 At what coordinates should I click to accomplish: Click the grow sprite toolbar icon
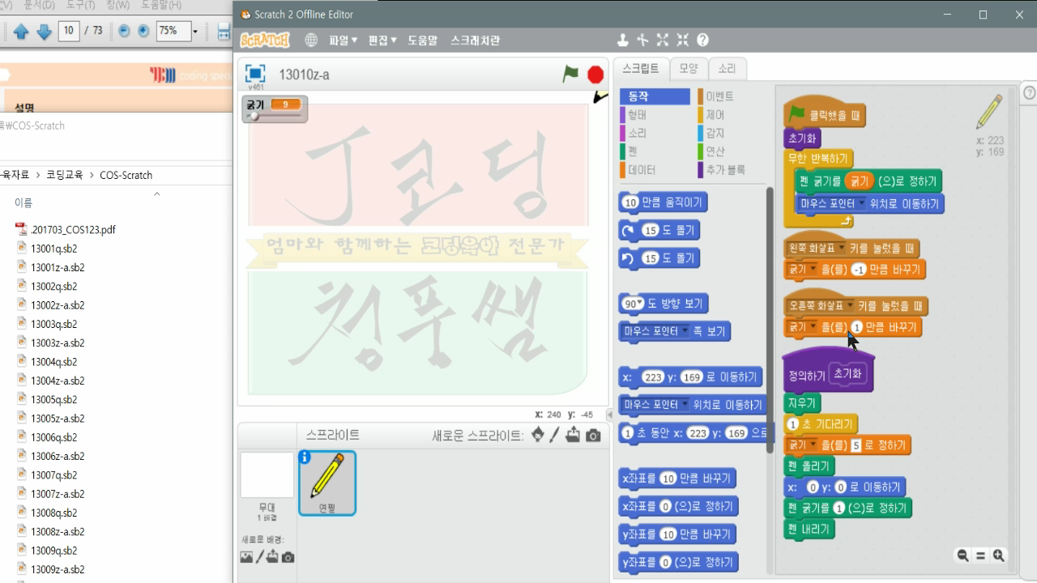pyautogui.click(x=663, y=39)
